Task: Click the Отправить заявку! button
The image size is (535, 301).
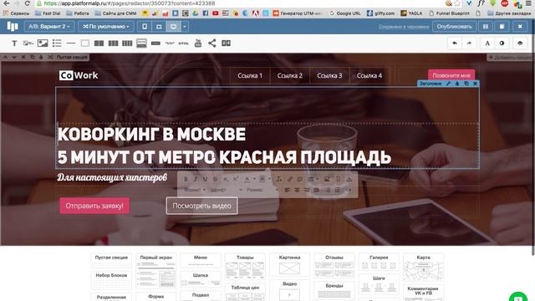Action: click(x=94, y=206)
